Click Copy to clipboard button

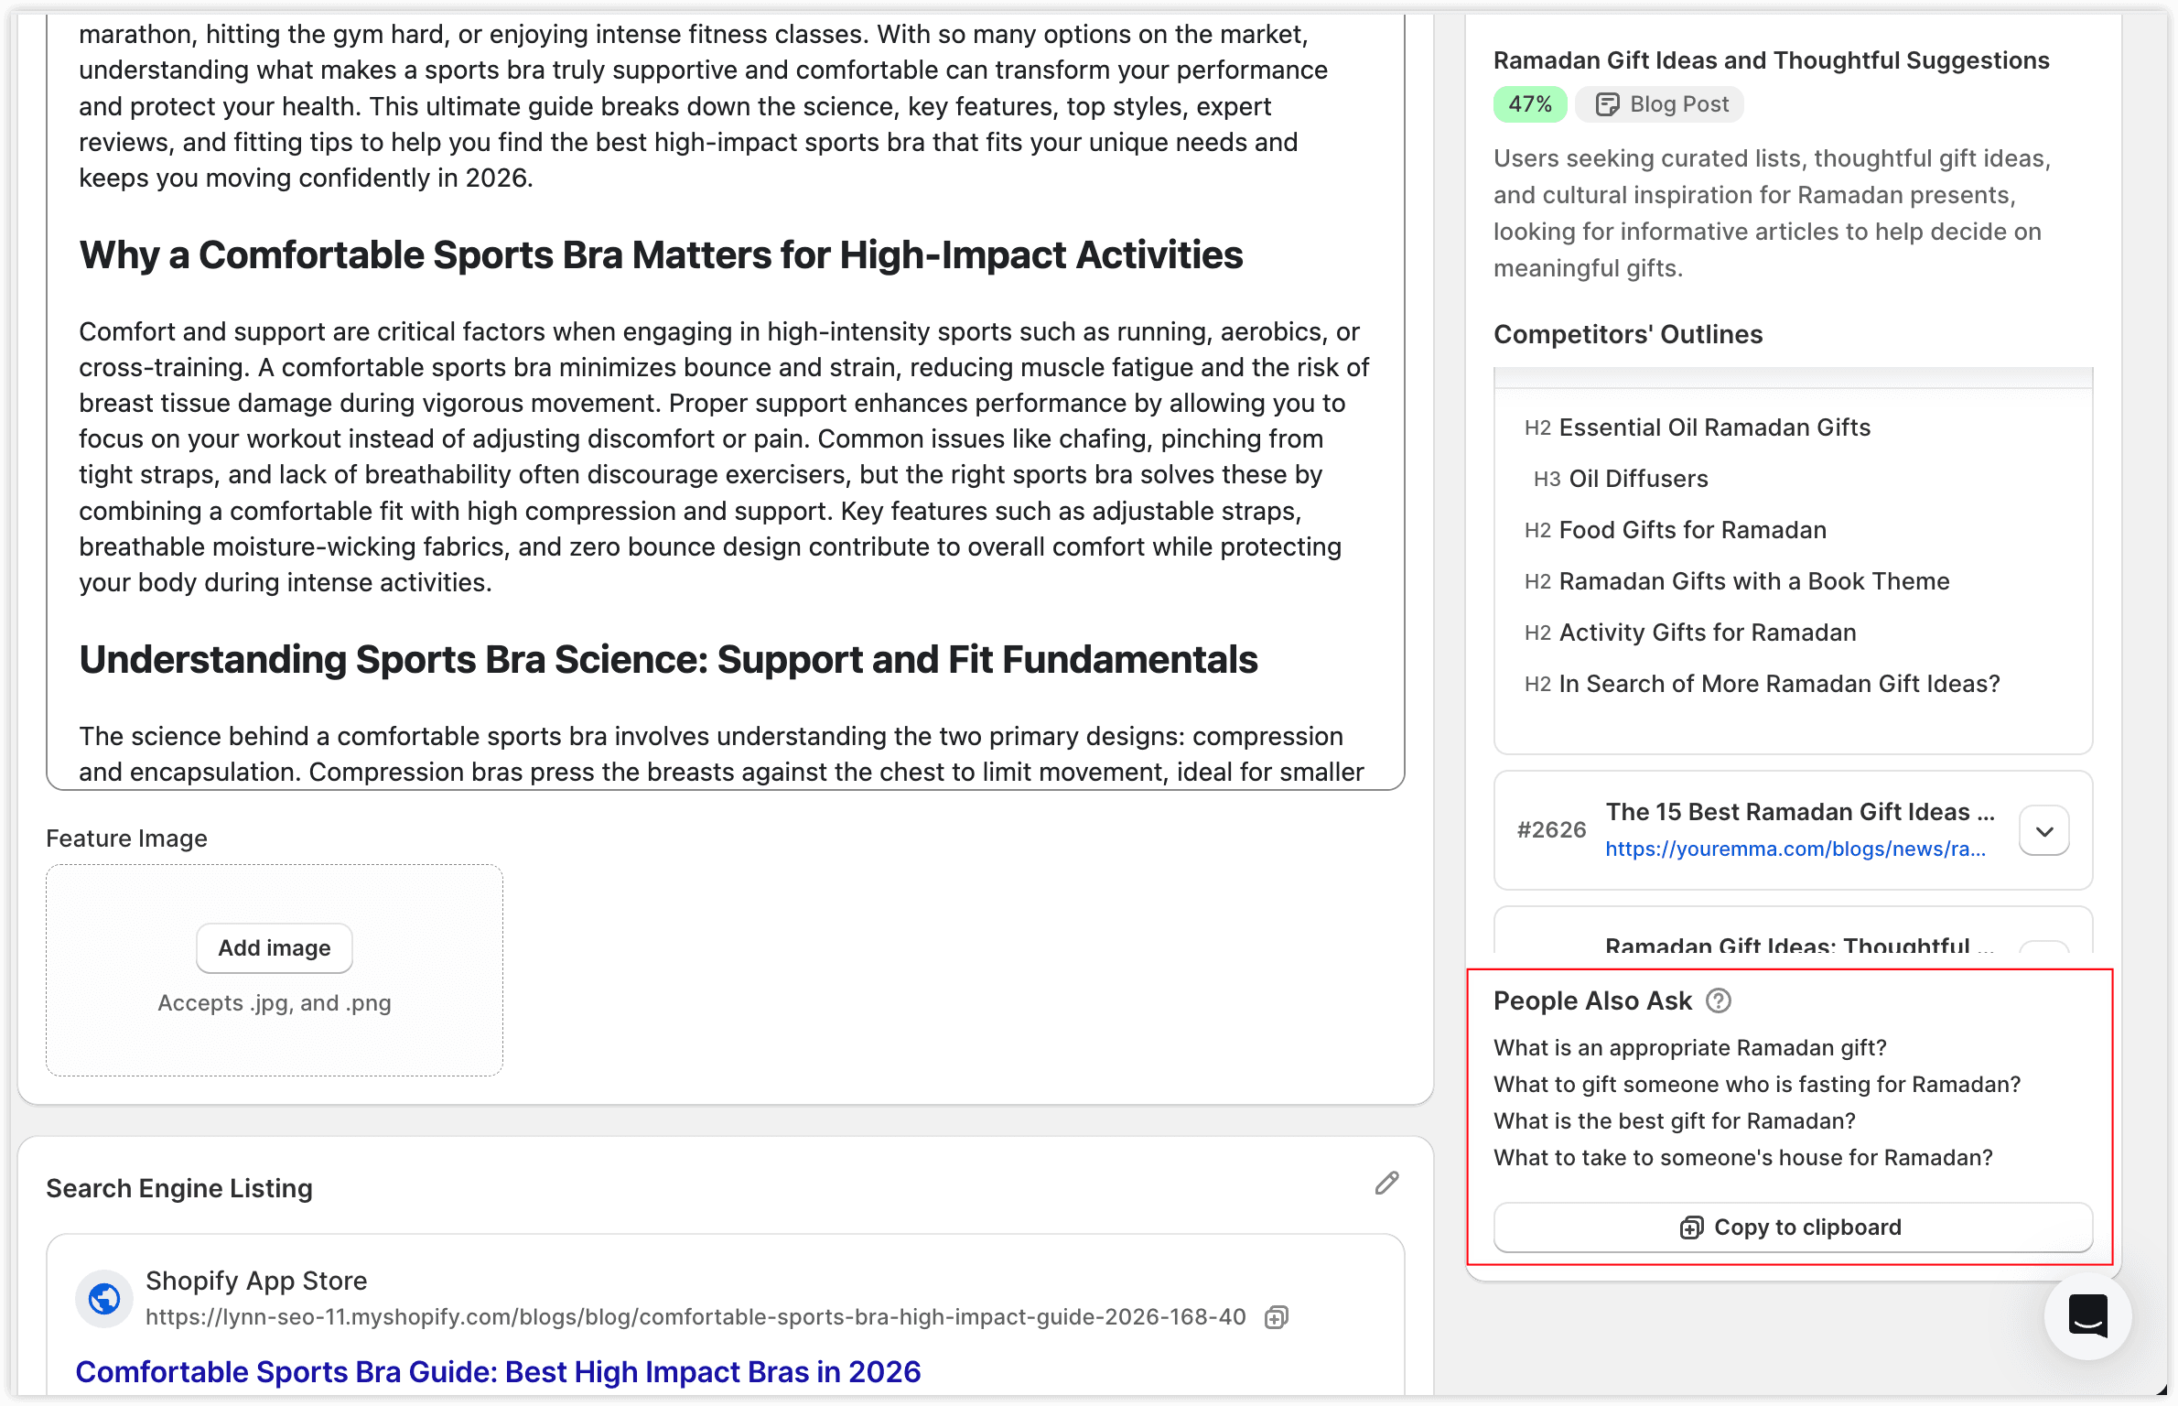coord(1793,1228)
